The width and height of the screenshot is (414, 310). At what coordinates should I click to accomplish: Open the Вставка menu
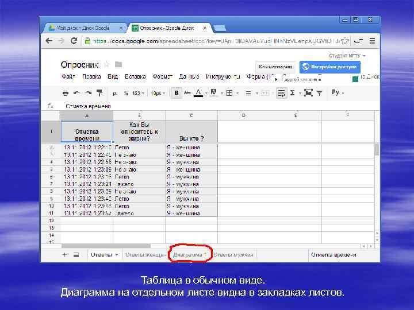coord(135,76)
